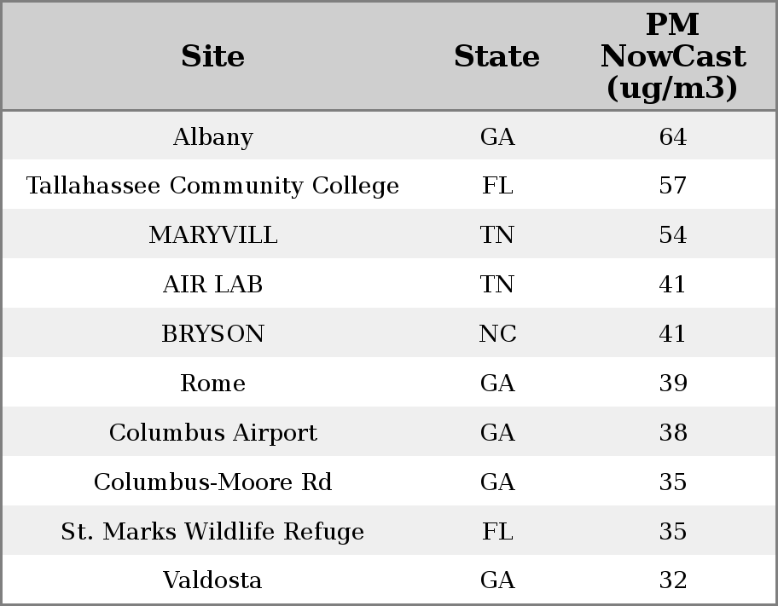Select the PM value 64 for Albany
778x606 pixels.
[x=672, y=136]
